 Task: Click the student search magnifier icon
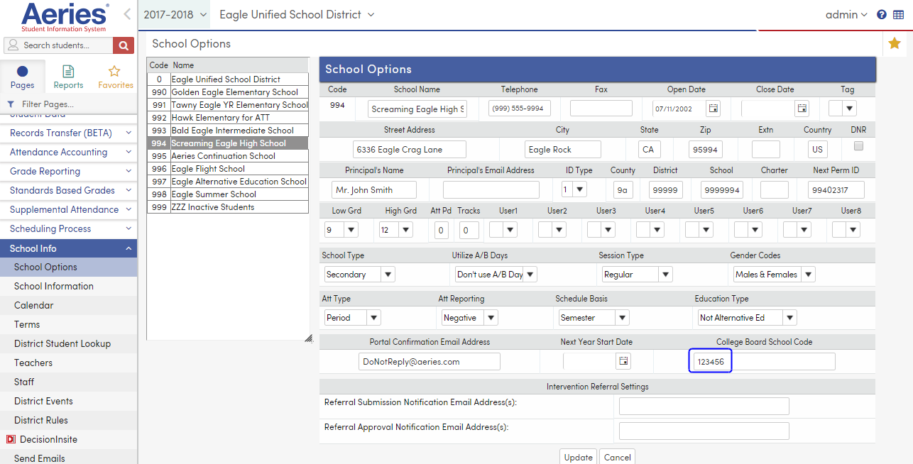click(x=123, y=45)
